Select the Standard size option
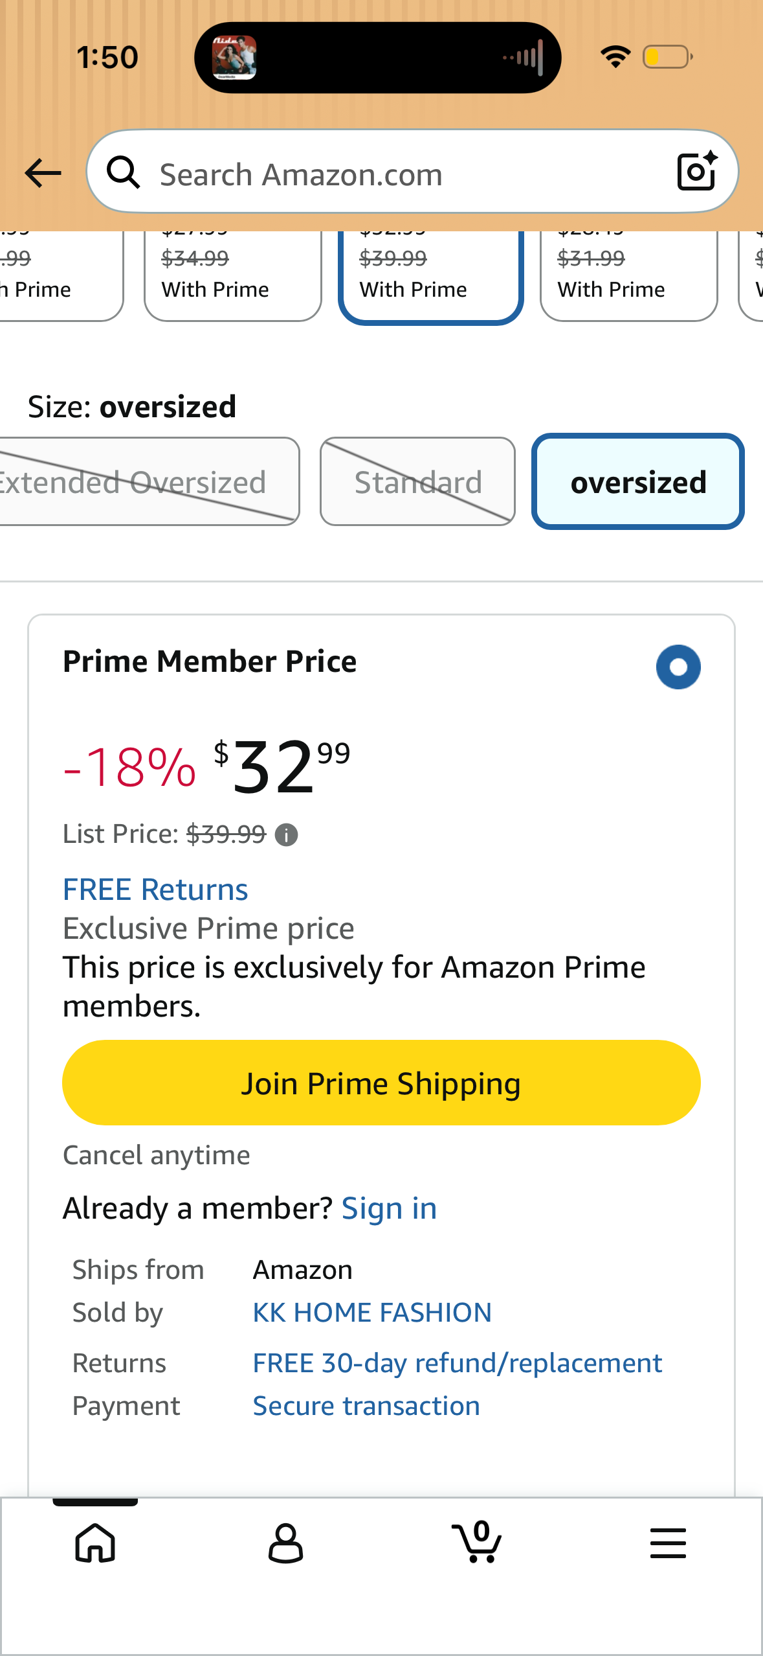The height and width of the screenshot is (1656, 763). [417, 482]
